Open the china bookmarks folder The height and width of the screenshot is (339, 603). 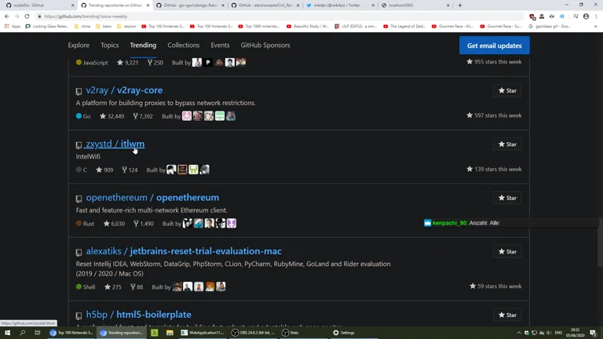(82, 27)
